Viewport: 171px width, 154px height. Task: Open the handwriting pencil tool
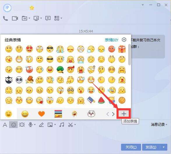pos(41,125)
